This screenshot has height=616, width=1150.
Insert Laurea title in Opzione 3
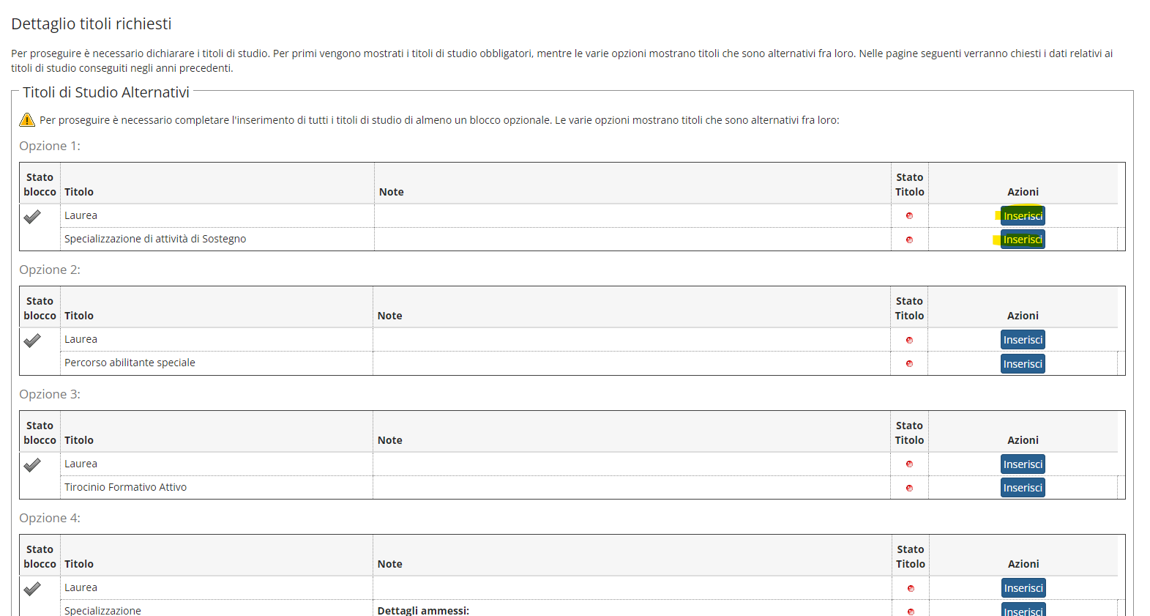pyautogui.click(x=1023, y=464)
